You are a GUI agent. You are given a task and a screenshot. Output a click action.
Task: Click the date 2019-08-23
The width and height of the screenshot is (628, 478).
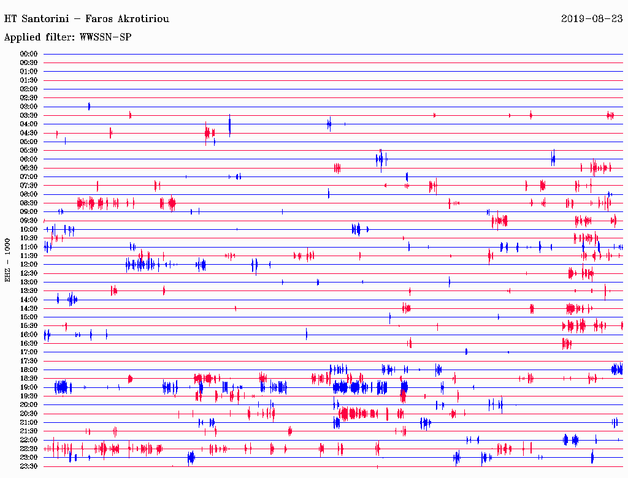[x=592, y=19]
